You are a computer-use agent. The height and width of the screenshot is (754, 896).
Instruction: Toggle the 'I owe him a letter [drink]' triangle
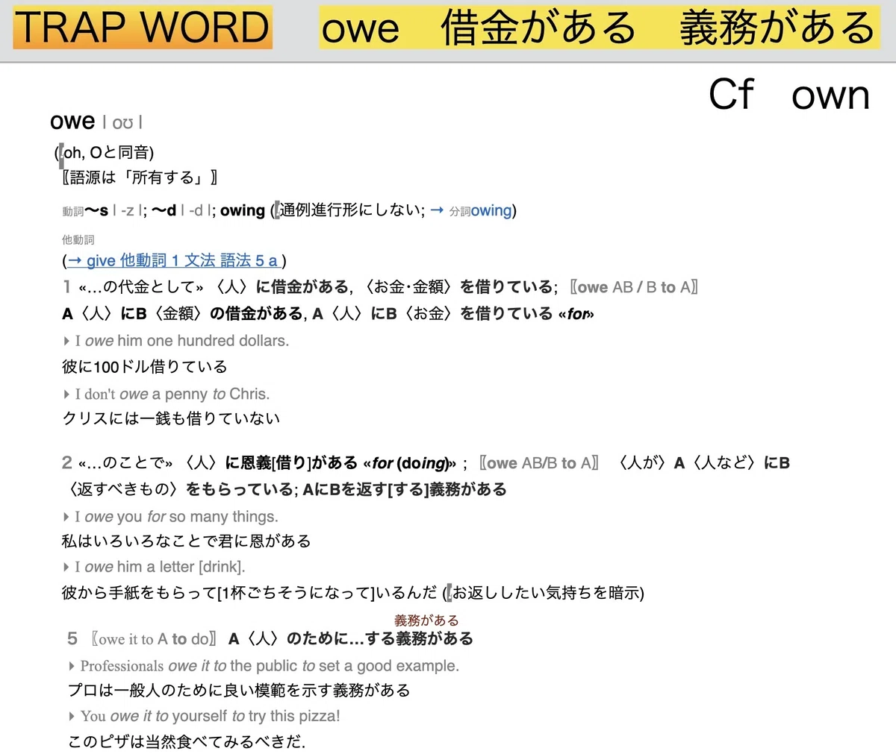coord(66,567)
